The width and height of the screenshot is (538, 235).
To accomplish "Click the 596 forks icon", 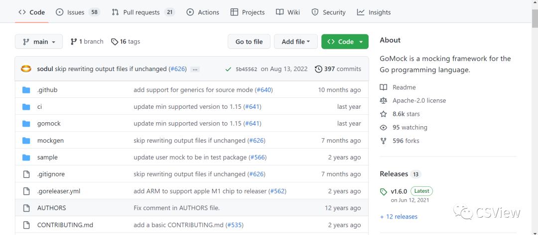I will point(384,141).
